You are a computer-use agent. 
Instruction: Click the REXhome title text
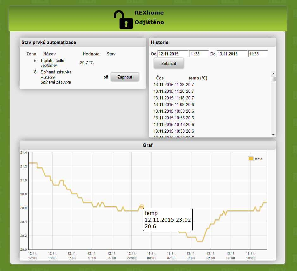tap(149, 13)
